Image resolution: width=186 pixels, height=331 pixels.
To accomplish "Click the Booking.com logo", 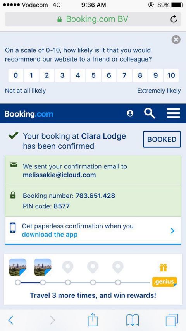I will tap(29, 114).
